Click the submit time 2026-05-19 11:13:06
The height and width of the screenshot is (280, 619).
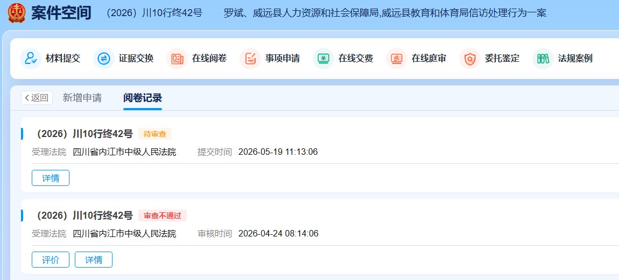278,152
